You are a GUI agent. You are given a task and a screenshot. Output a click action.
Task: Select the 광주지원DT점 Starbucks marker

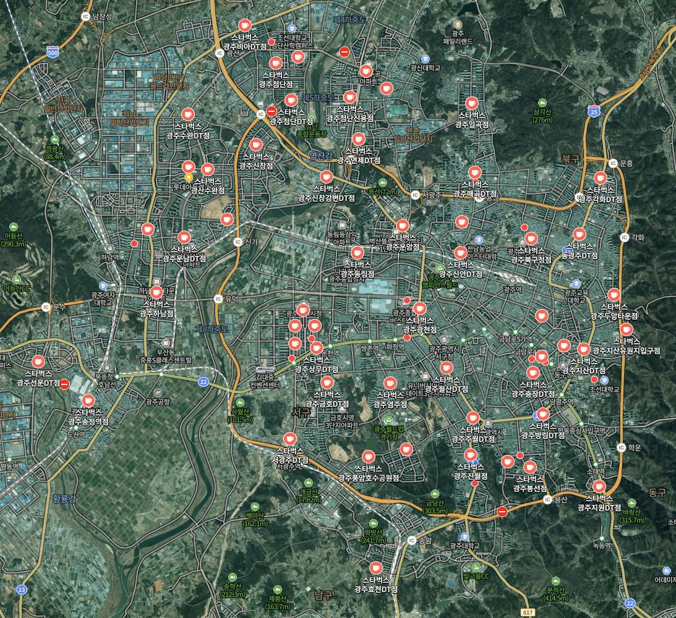[x=599, y=486]
